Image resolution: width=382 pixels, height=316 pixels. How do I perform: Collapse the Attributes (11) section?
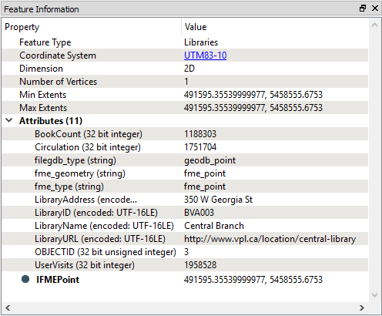(x=9, y=120)
